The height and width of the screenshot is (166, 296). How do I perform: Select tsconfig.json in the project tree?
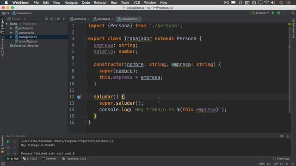click(x=26, y=41)
